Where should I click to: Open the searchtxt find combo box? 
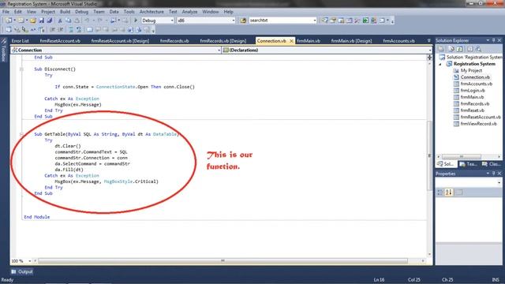(282, 21)
